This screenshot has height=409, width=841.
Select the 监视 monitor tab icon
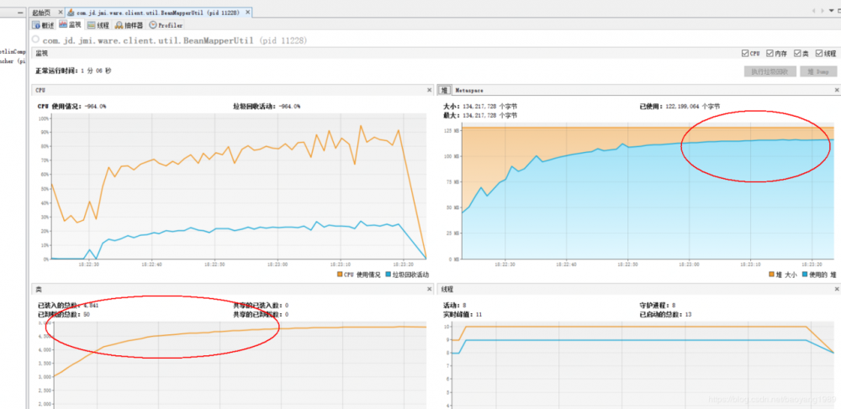(63, 24)
